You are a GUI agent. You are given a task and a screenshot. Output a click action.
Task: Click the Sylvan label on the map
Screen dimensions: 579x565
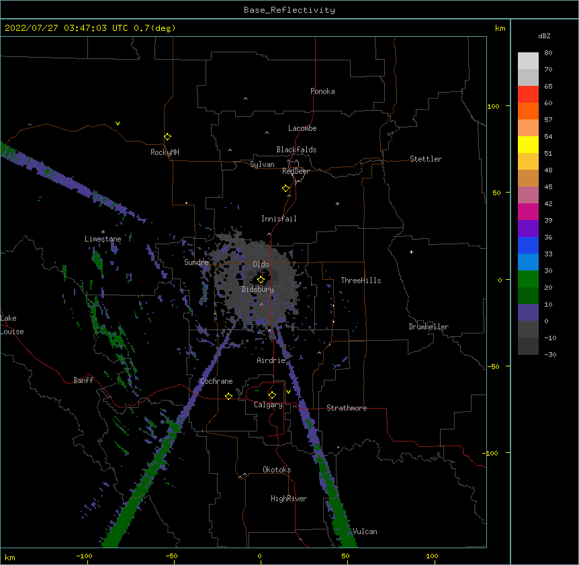pos(262,164)
